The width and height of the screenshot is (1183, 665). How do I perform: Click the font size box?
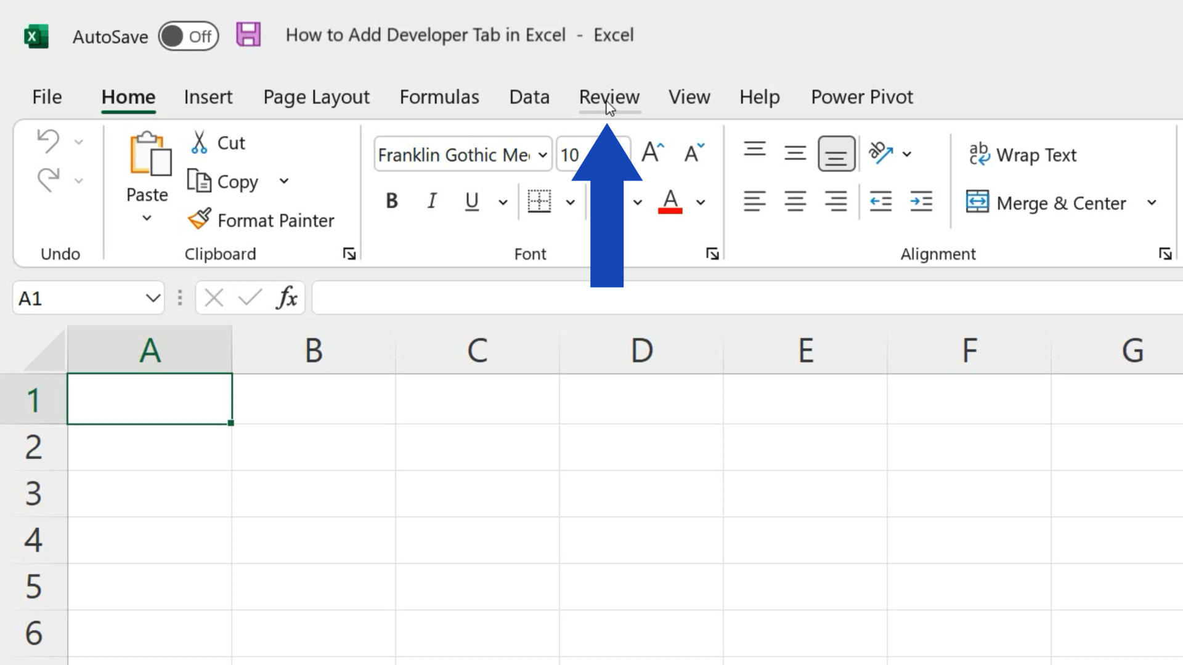(571, 155)
